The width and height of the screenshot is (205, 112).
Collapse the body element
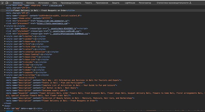pos(3,106)
